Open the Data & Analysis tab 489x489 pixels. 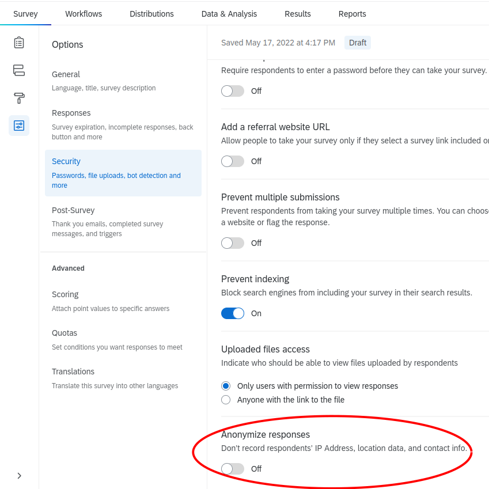[x=229, y=13]
